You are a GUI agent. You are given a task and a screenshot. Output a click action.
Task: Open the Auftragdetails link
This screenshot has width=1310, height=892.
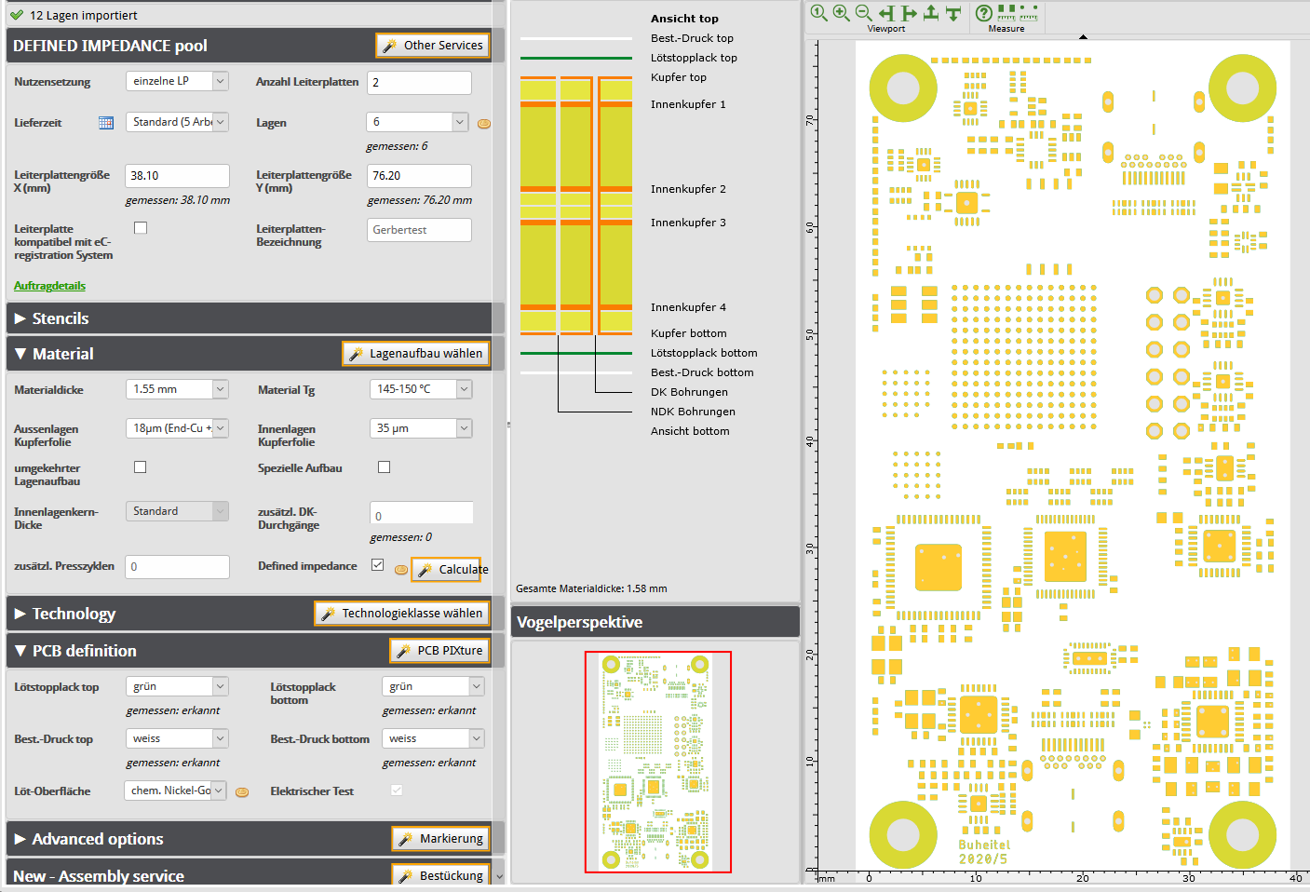pos(49,286)
